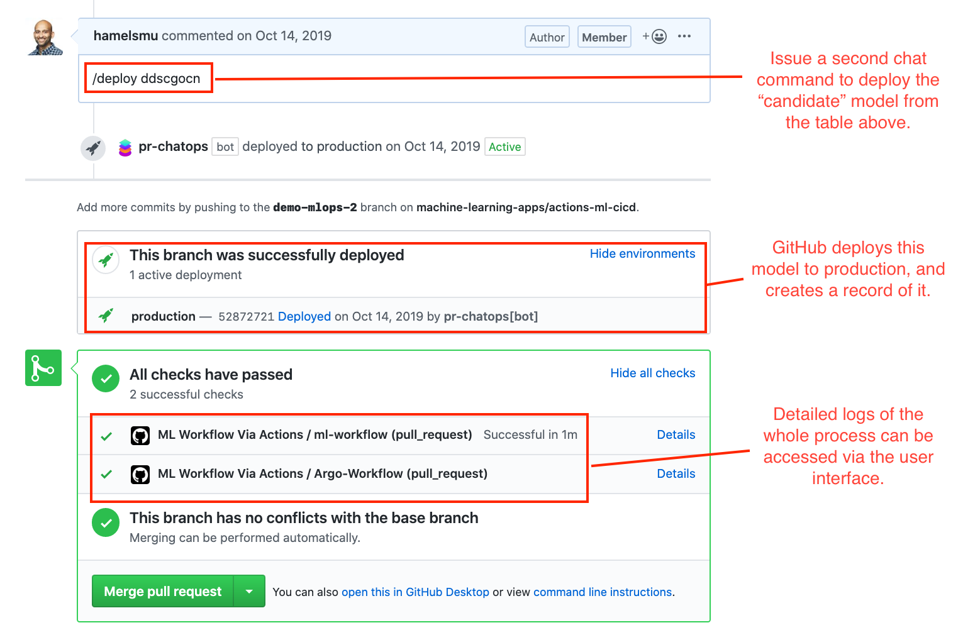Image resolution: width=980 pixels, height=635 pixels.
Task: Open the comment's three-dot options menu
Action: point(684,36)
